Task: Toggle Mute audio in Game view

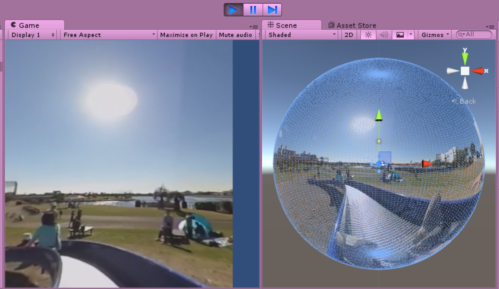Action: tap(235, 35)
